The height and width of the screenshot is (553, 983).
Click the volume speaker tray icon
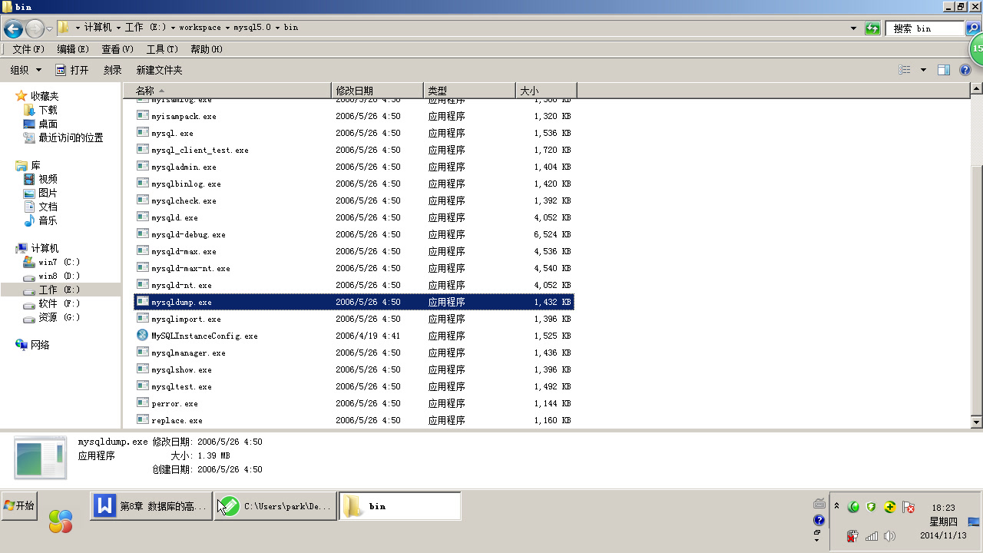click(x=889, y=535)
